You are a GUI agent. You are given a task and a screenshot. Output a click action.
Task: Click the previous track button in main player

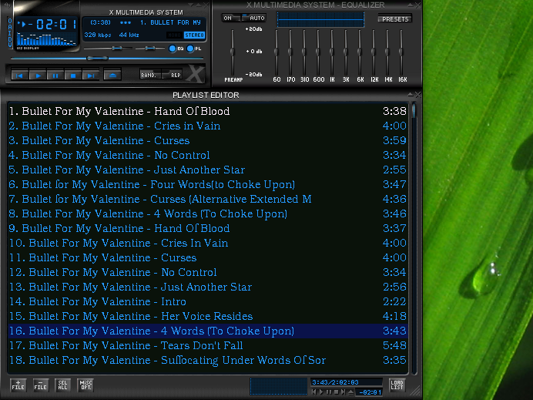19,76
